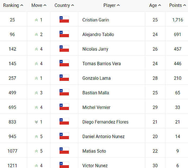Click the green up-arrow in Gonzalo Lama's row
The height and width of the screenshot is (168, 188).
point(36,78)
